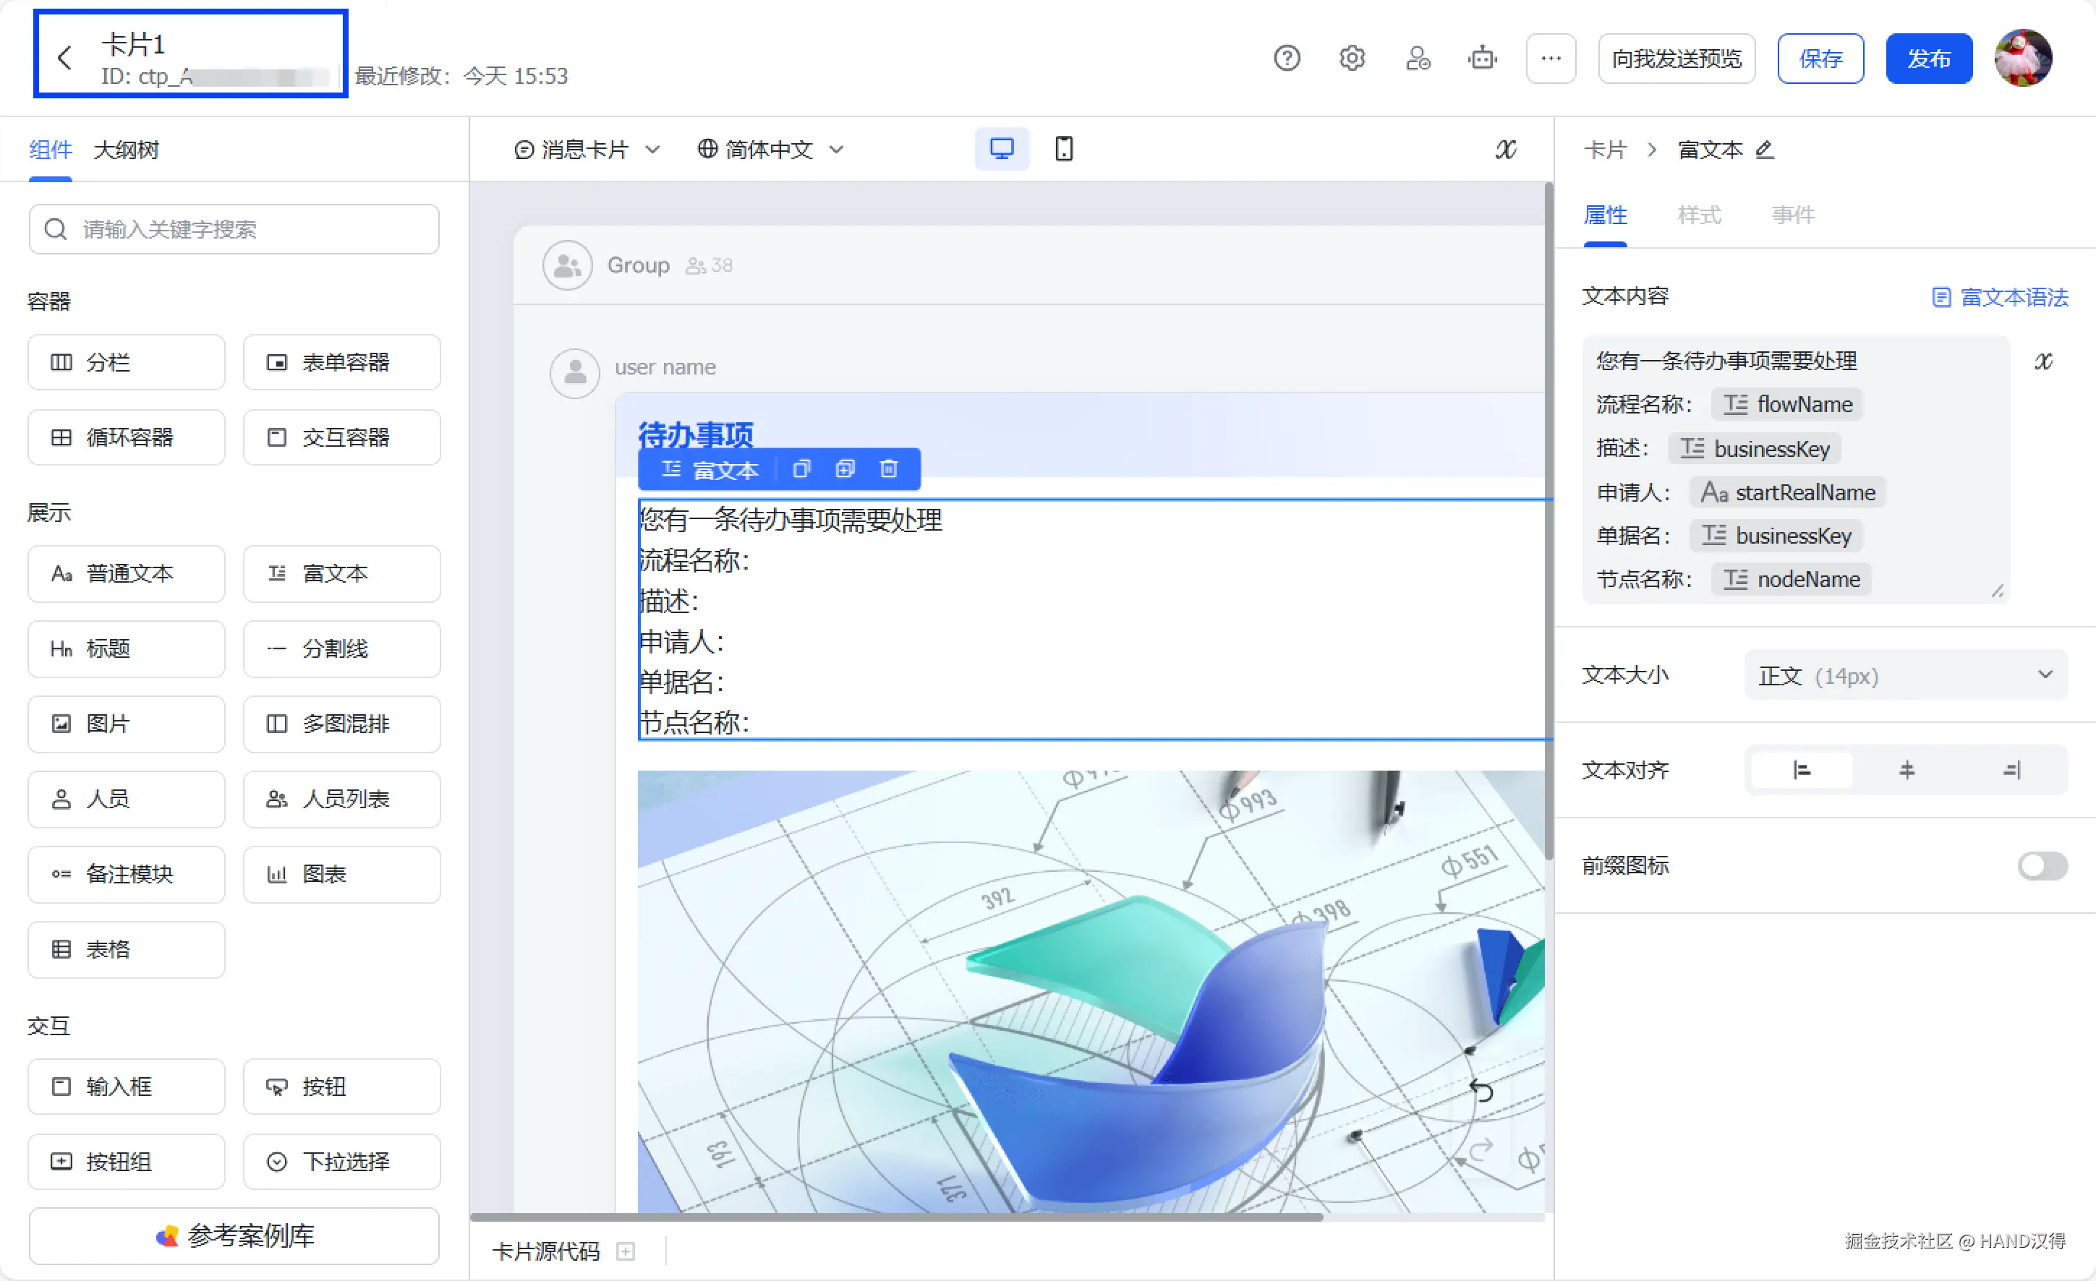Click the 发布 button
Image resolution: width=2096 pixels, height=1281 pixels.
click(x=1927, y=59)
